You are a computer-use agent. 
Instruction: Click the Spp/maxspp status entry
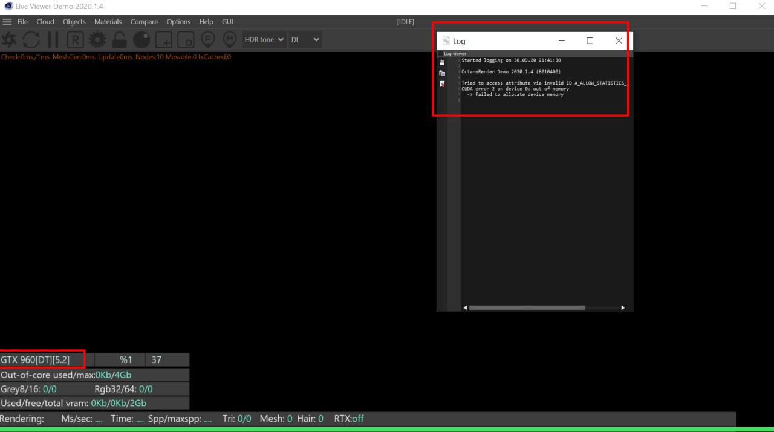click(x=180, y=418)
